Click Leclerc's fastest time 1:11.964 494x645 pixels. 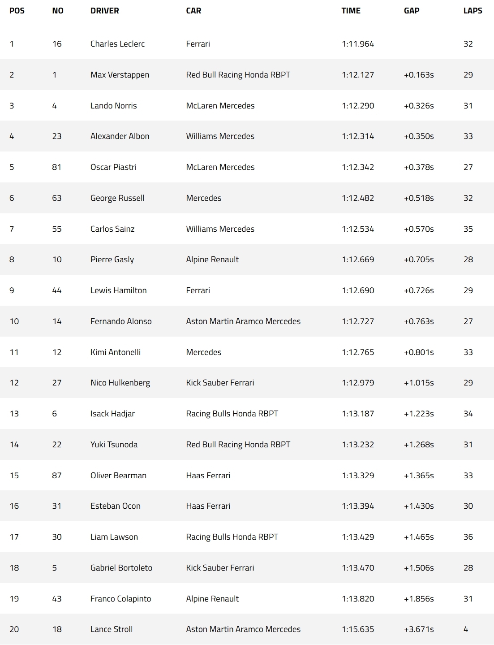coord(357,44)
